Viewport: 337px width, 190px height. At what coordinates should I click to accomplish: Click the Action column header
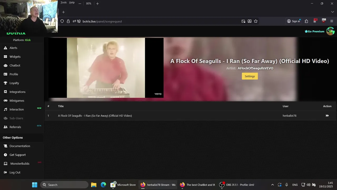(x=327, y=106)
